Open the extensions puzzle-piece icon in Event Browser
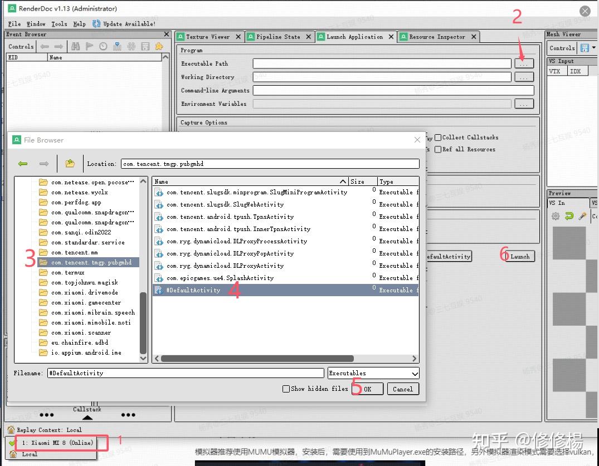599x466 pixels. coord(160,47)
